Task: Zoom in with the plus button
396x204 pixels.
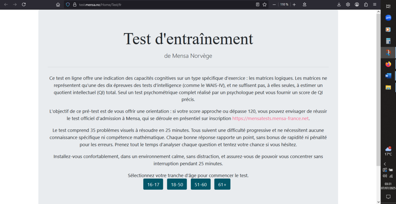Action: tap(294, 4)
